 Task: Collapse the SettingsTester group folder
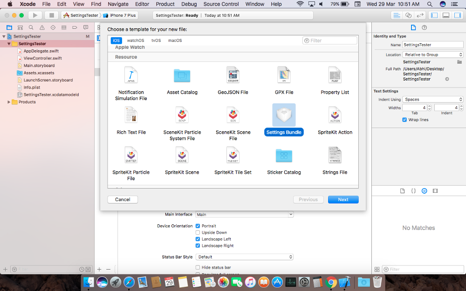(x=9, y=44)
